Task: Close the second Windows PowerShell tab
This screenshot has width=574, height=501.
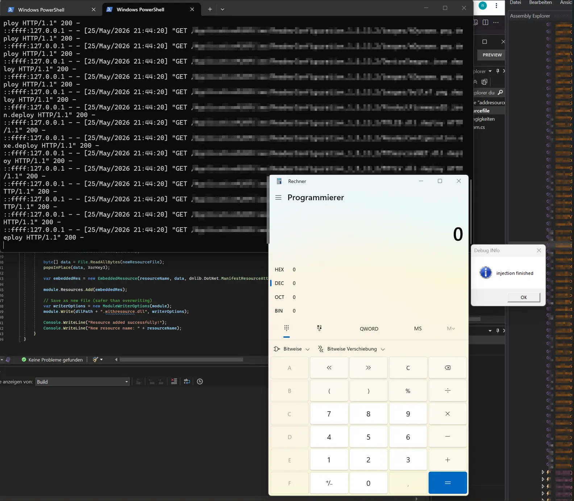Action: click(x=192, y=9)
